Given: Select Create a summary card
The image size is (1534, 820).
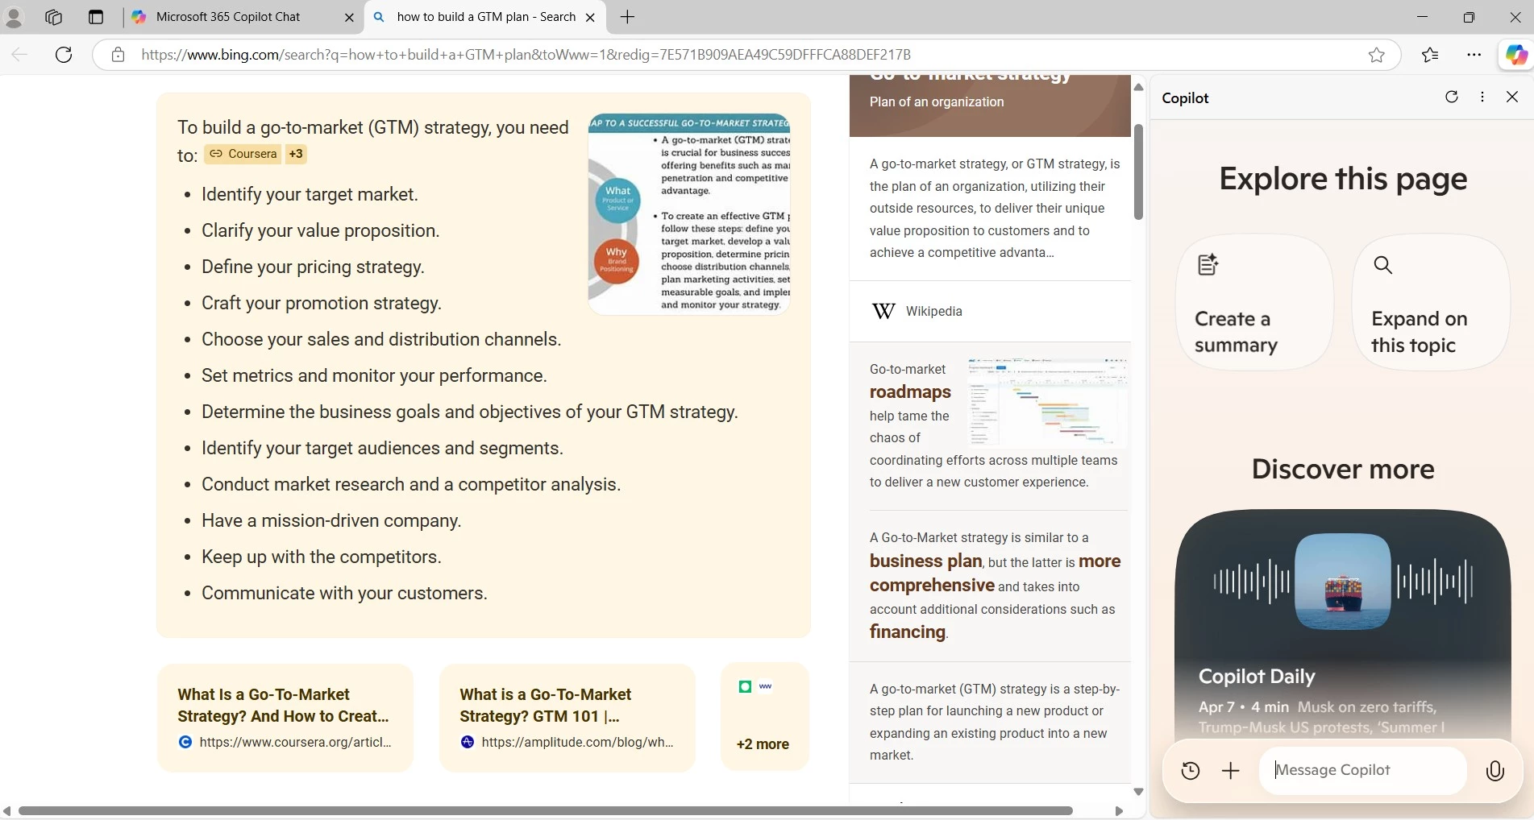Looking at the screenshot, I should click(x=1254, y=303).
